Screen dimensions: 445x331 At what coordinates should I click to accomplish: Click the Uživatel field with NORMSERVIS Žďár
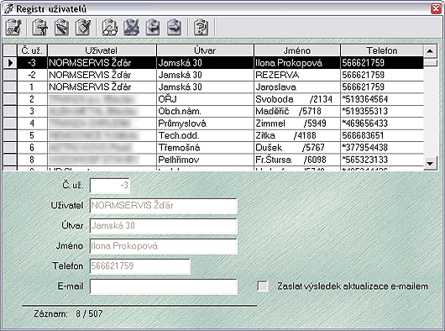[x=163, y=206]
